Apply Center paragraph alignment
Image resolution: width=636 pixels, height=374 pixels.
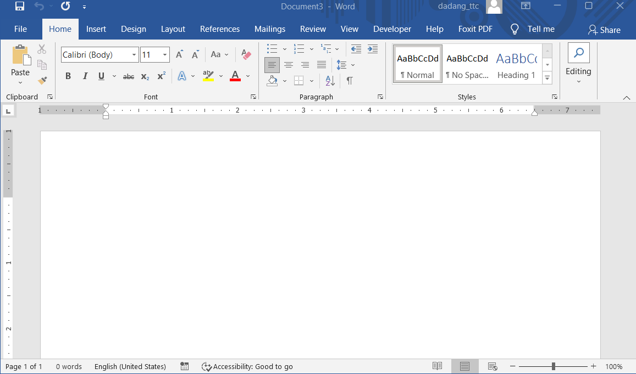point(288,65)
